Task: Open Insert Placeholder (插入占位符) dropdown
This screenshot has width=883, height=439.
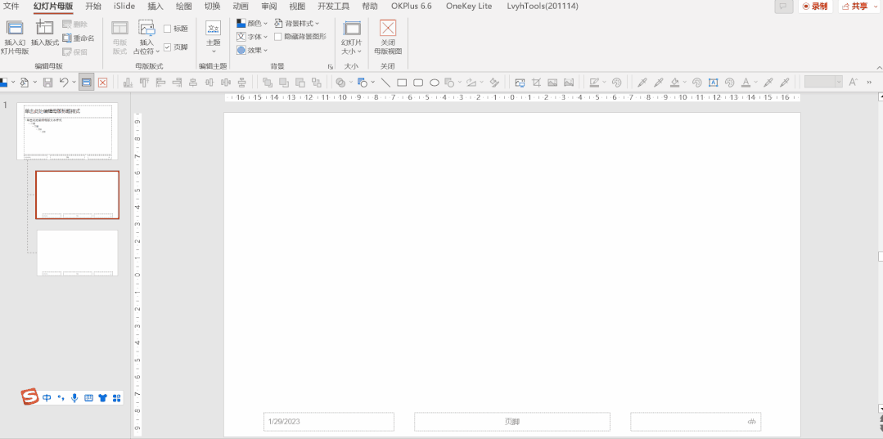Action: click(146, 38)
